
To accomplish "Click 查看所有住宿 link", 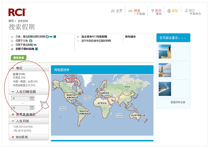I will coord(178,102).
